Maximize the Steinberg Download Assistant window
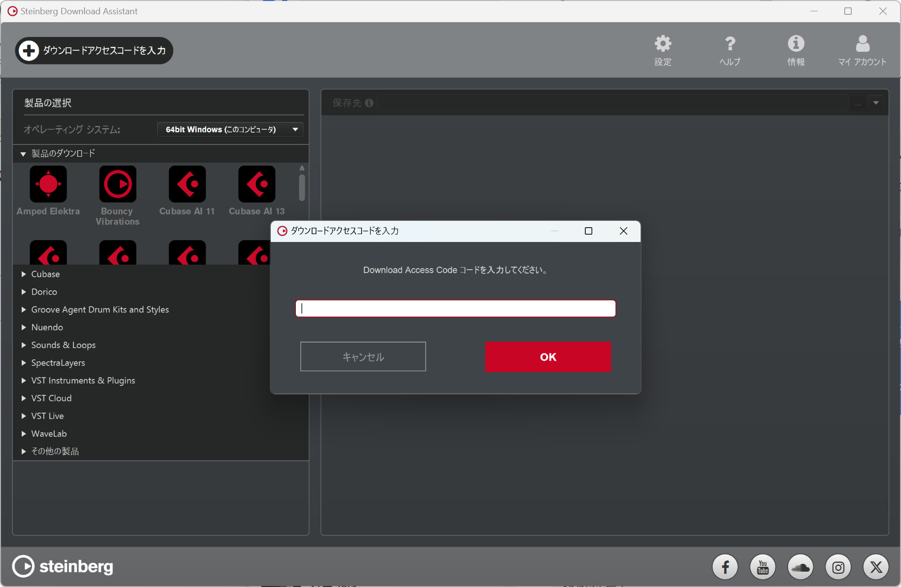This screenshot has width=901, height=587. point(848,11)
